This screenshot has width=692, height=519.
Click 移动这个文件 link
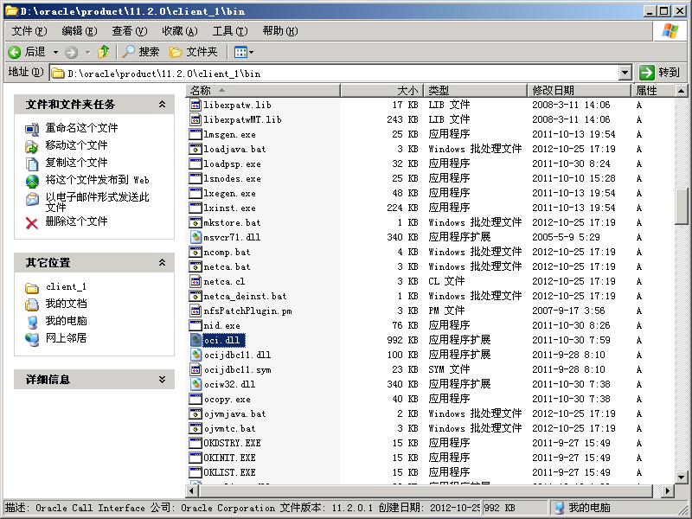76,145
